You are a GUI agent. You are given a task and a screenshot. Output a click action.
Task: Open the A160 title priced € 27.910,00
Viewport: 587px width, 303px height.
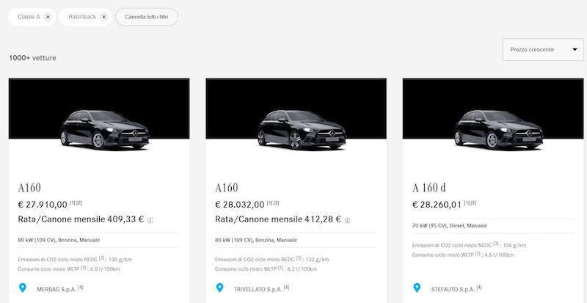pyautogui.click(x=29, y=188)
